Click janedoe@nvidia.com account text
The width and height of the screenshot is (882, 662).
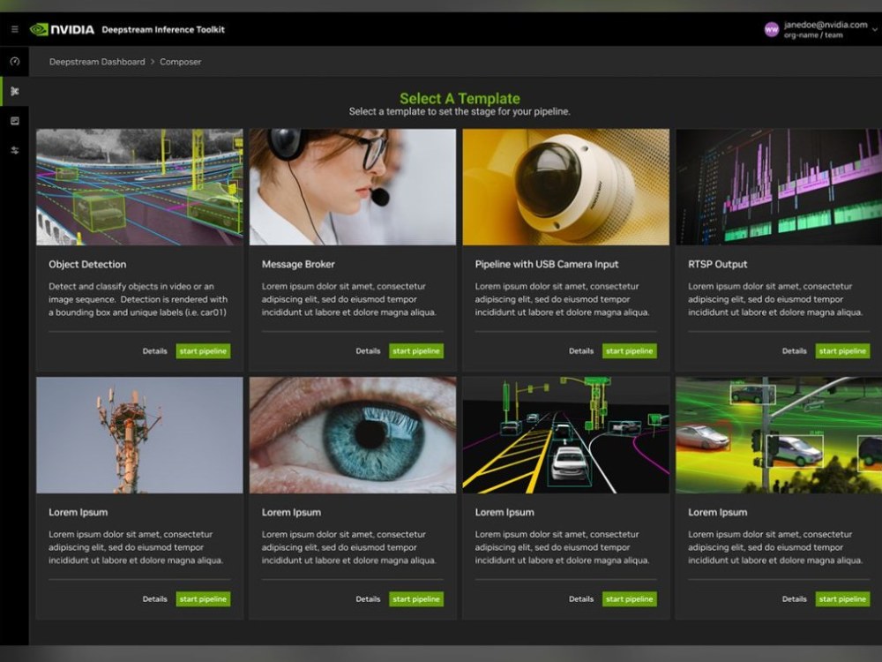click(x=826, y=25)
